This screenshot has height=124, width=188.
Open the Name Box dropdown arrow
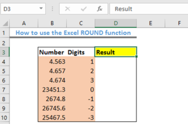(41, 8)
